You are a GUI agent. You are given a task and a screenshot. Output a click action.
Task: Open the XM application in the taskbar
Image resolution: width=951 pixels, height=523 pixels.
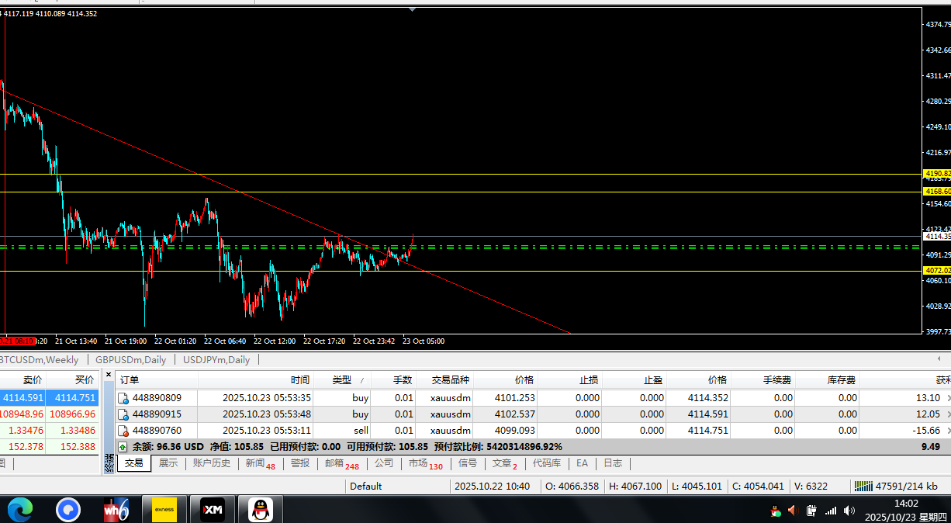coord(213,510)
